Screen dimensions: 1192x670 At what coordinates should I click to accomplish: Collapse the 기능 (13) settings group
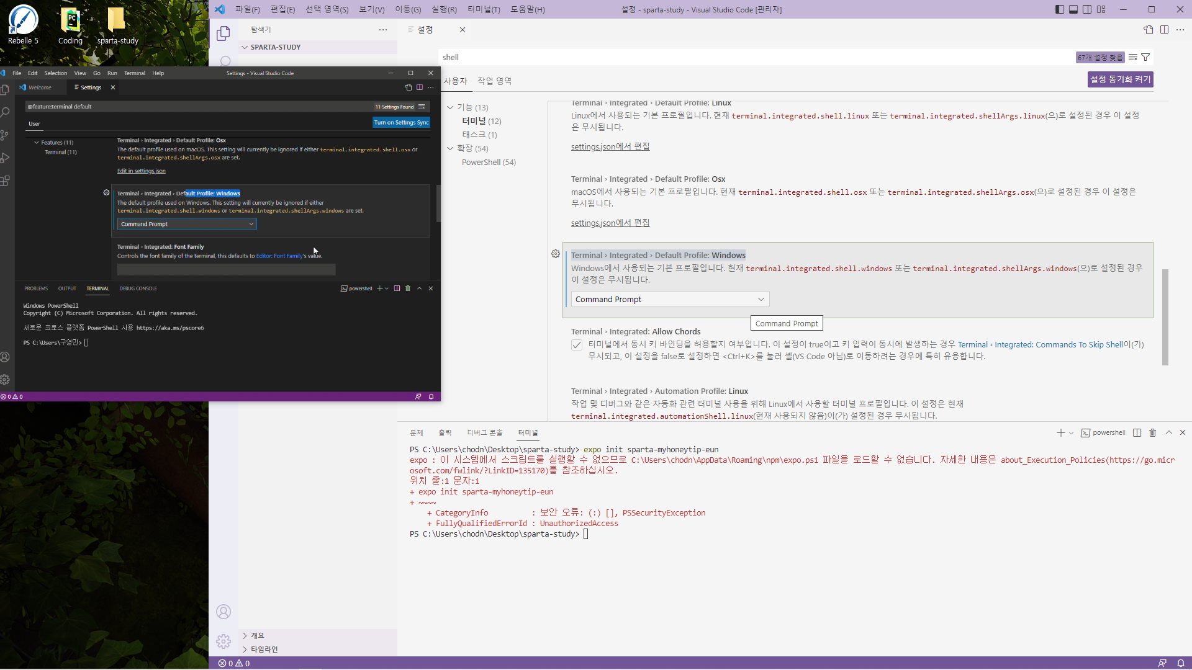coord(450,107)
